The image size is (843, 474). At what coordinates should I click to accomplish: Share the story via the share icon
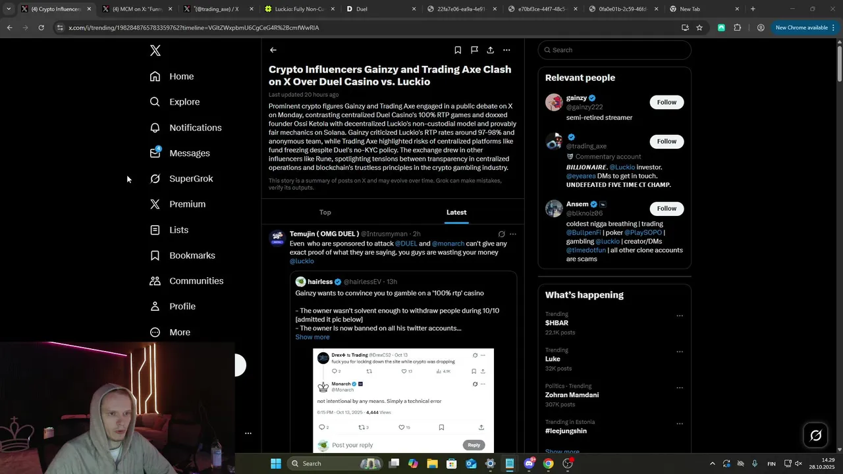pos(491,50)
